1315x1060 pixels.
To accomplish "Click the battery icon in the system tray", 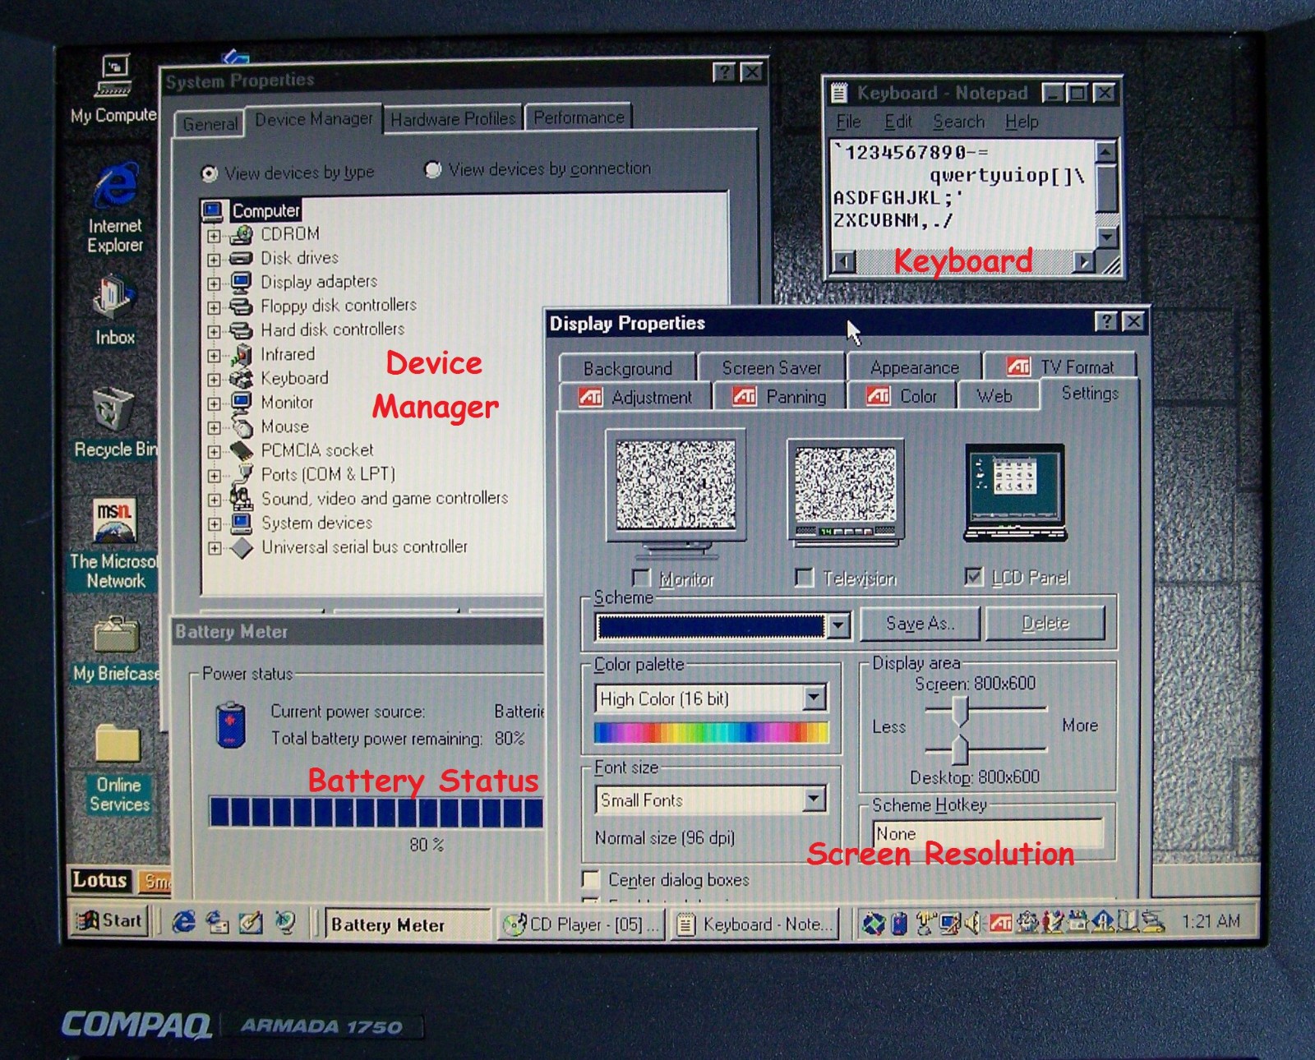I will (x=899, y=924).
